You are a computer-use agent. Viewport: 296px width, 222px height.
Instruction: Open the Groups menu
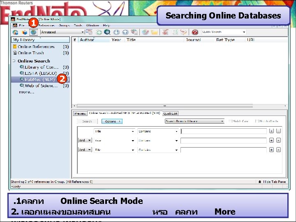[64, 25]
